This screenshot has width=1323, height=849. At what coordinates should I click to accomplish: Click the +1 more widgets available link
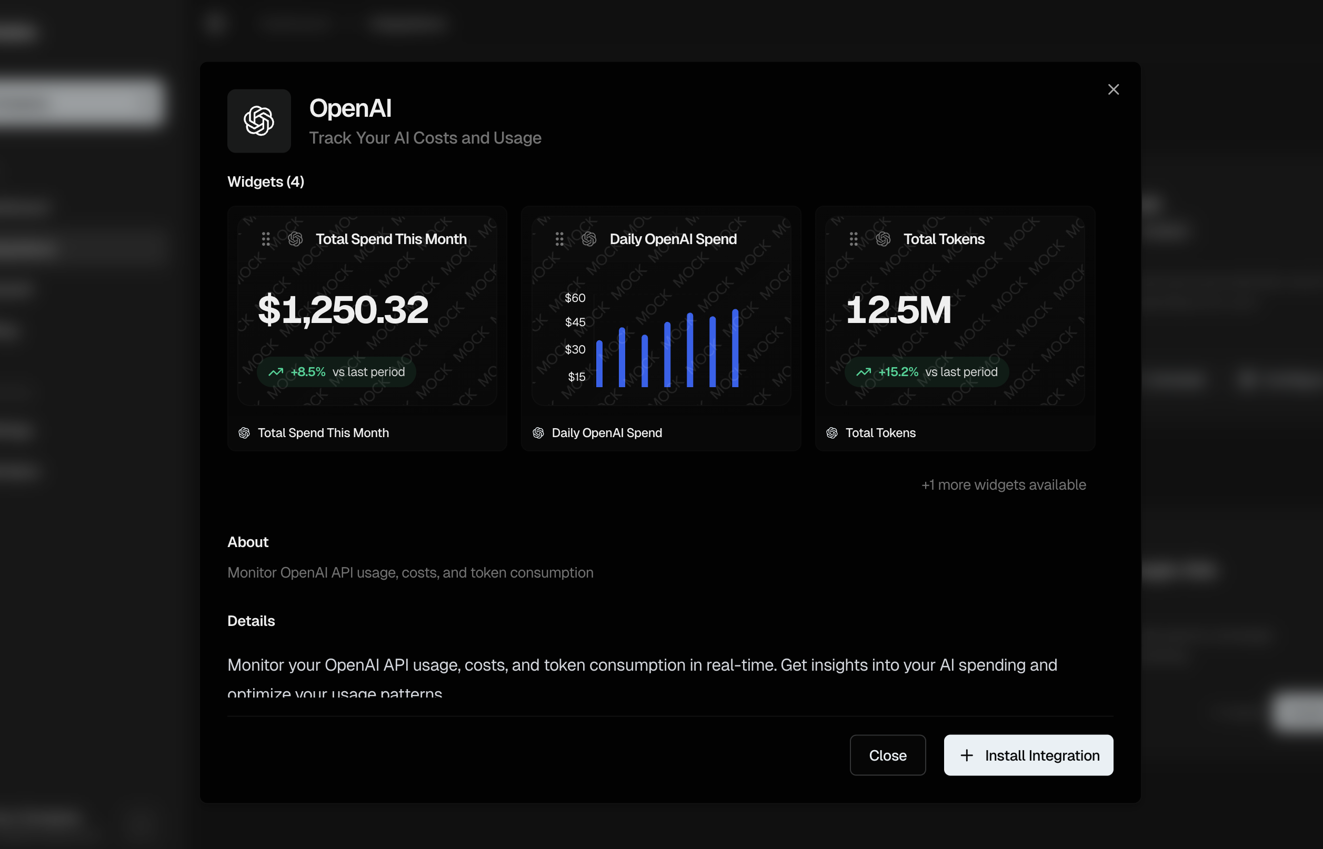(1004, 484)
